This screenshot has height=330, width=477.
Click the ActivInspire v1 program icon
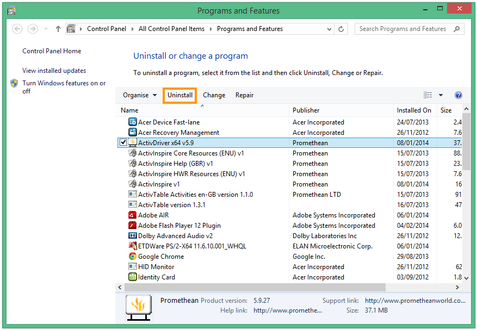tap(132, 184)
